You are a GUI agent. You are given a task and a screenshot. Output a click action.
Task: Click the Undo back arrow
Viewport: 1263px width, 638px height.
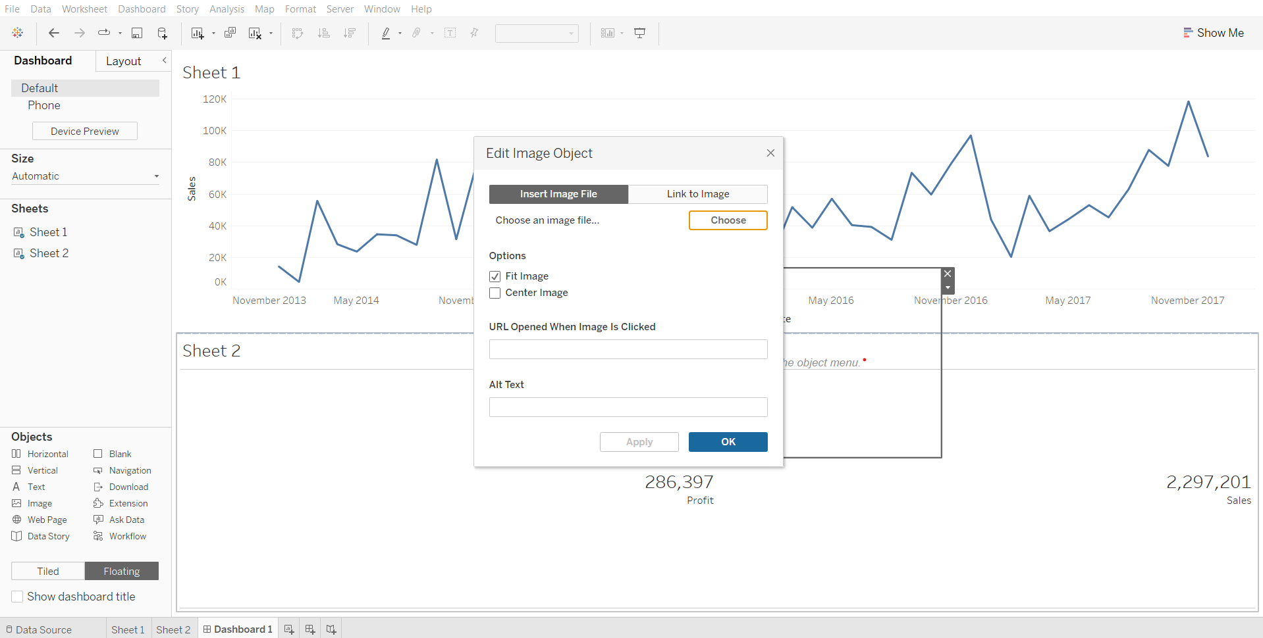[x=54, y=33]
